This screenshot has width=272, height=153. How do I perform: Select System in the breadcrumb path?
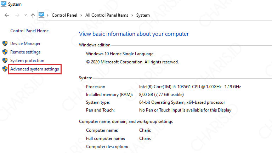point(143,15)
